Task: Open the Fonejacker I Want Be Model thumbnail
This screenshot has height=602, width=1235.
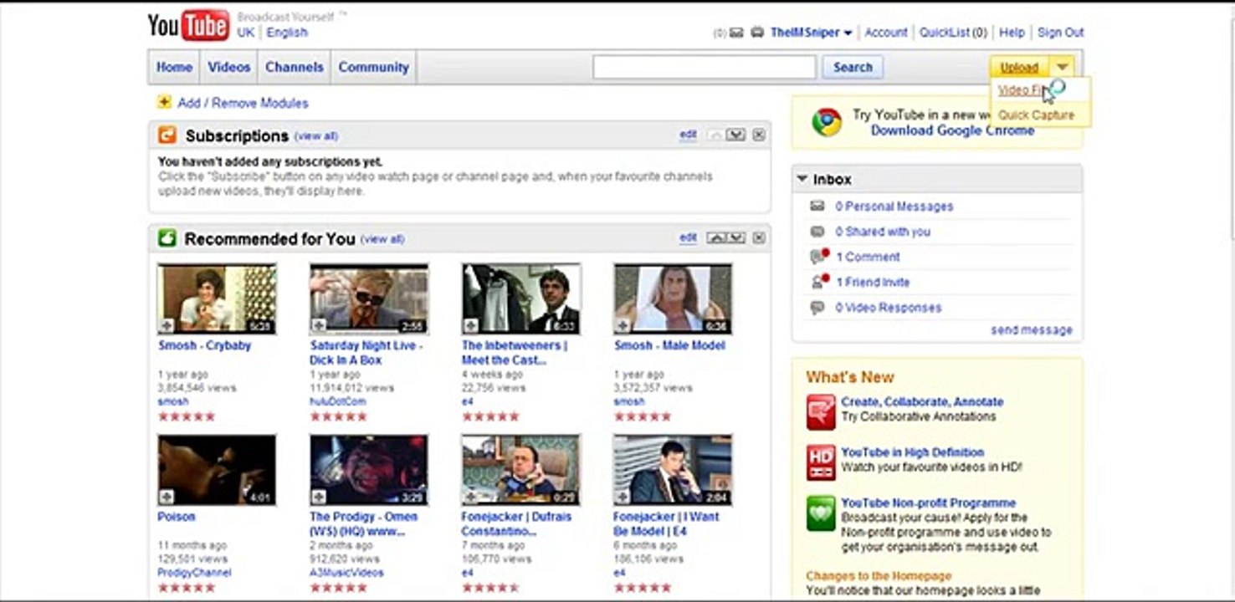Action: pos(673,470)
